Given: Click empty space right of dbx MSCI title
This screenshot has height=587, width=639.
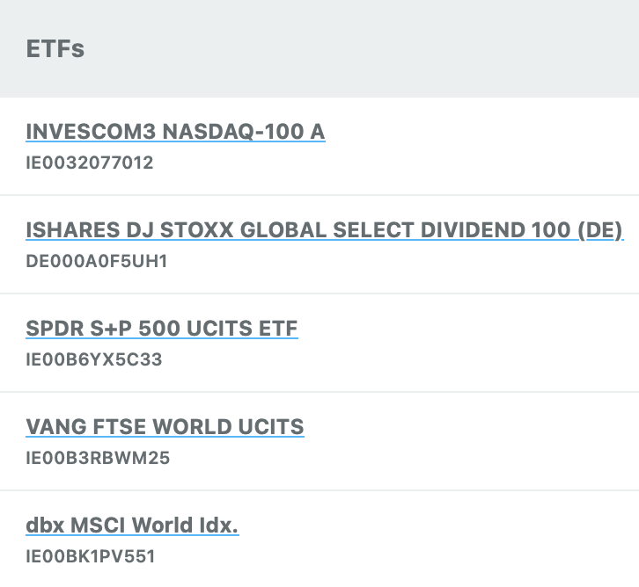Looking at the screenshot, I should tap(440, 525).
